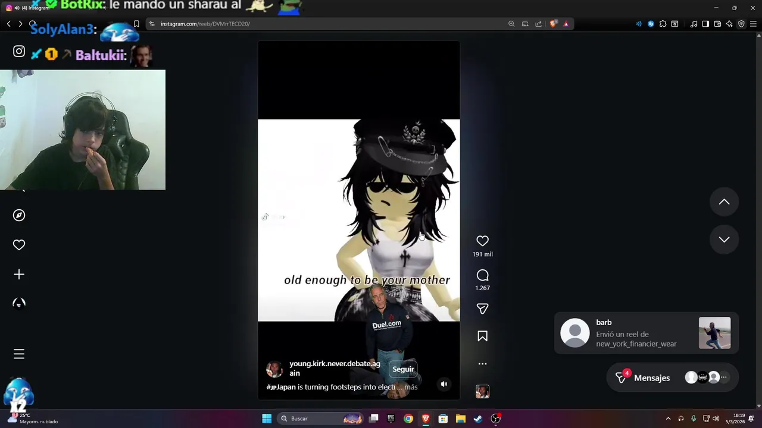Click the reel author's avatar

pyautogui.click(x=274, y=369)
